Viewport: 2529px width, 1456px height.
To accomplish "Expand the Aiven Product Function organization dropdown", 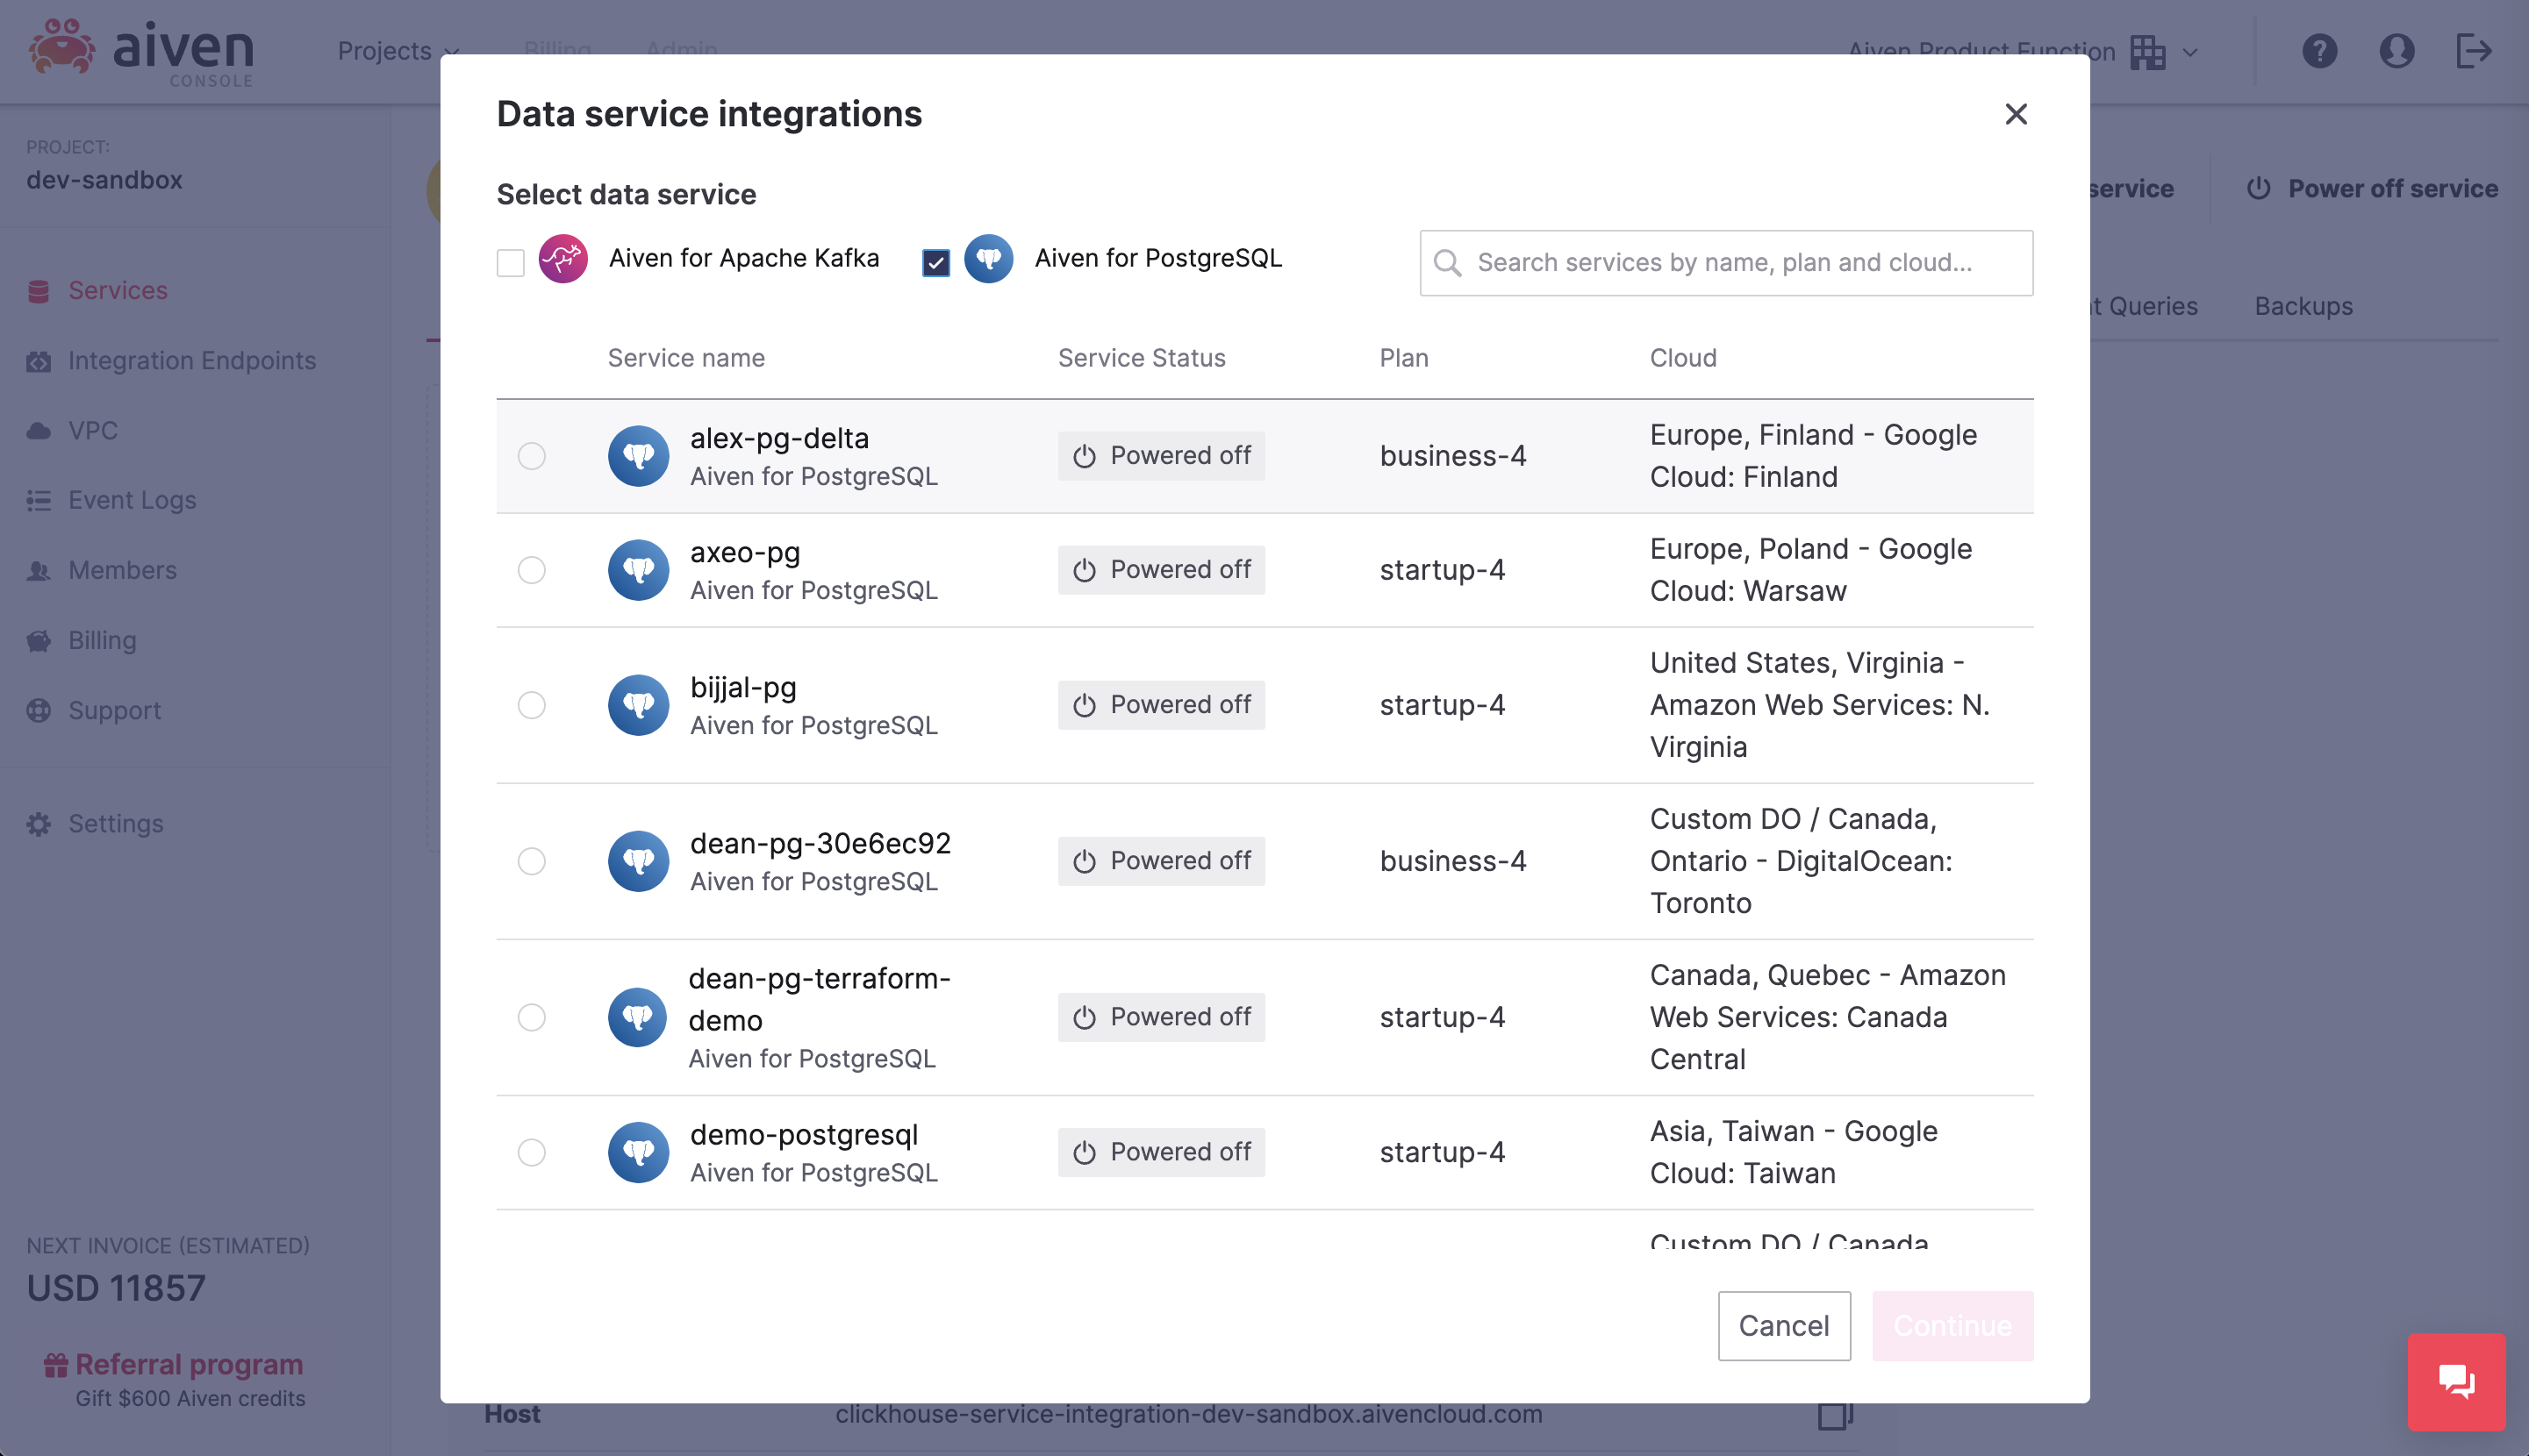I will pyautogui.click(x=2022, y=51).
